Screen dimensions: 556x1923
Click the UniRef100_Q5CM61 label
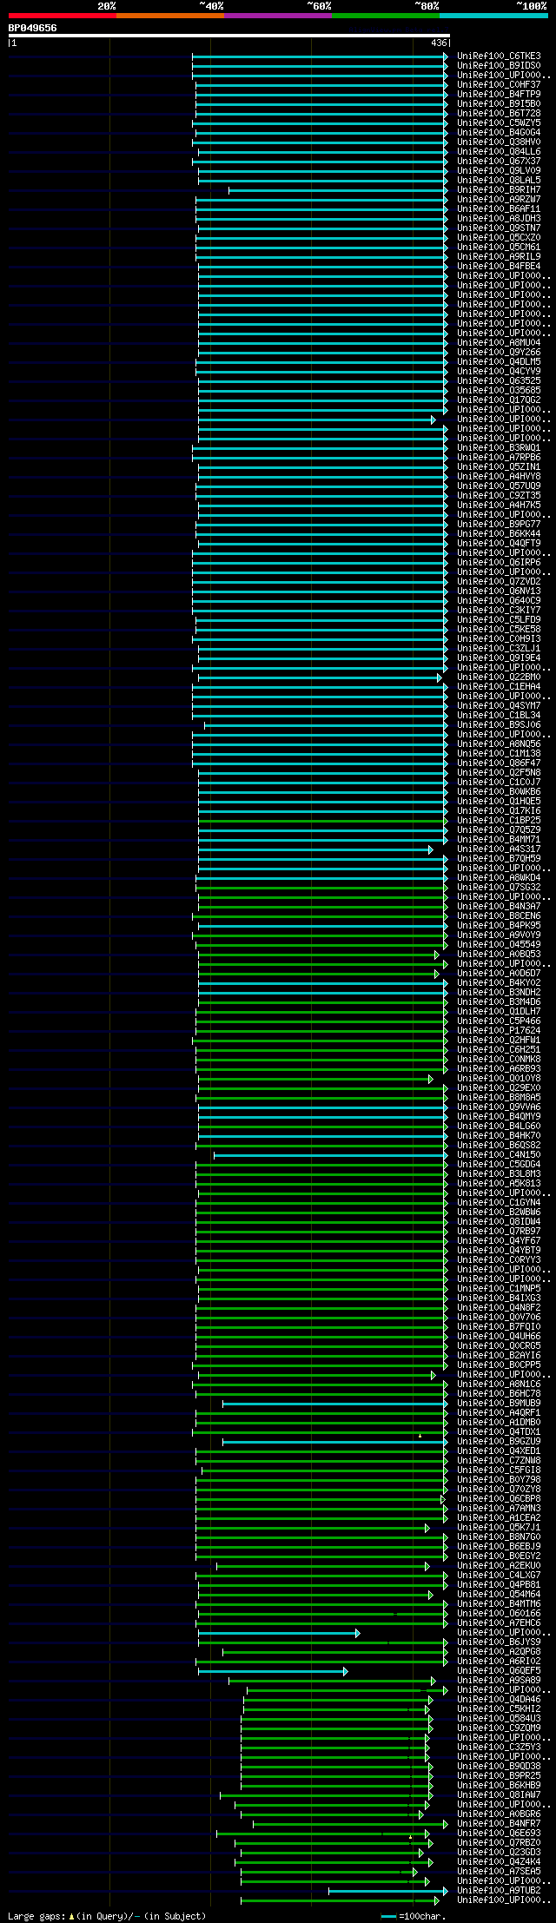tap(499, 248)
